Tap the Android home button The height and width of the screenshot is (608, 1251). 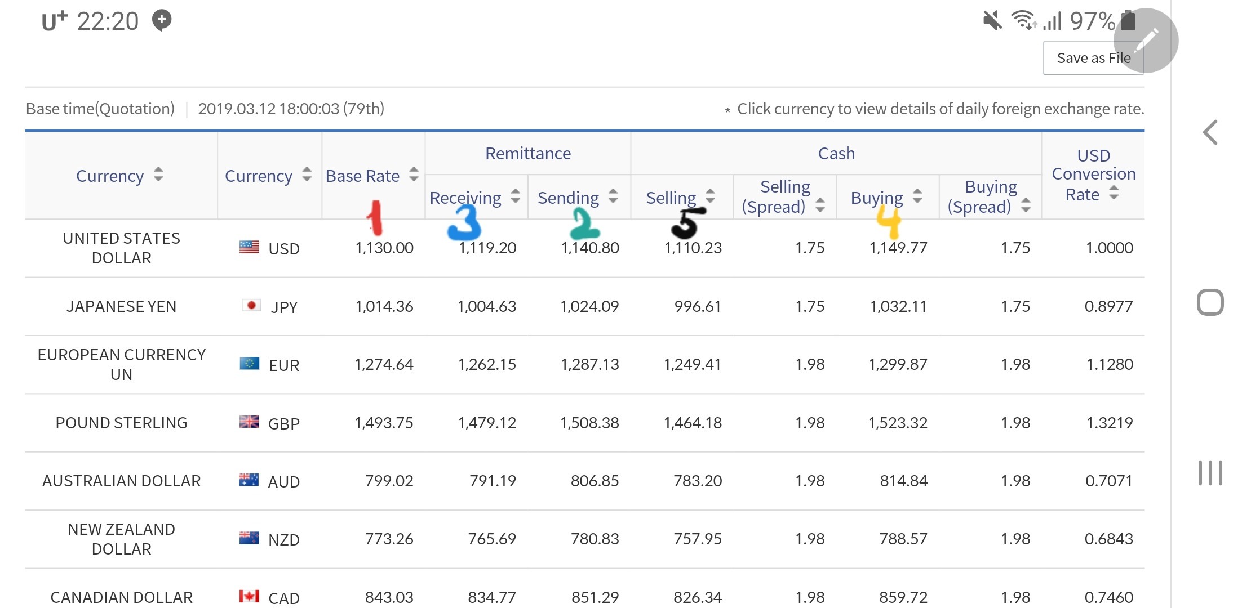(1210, 302)
